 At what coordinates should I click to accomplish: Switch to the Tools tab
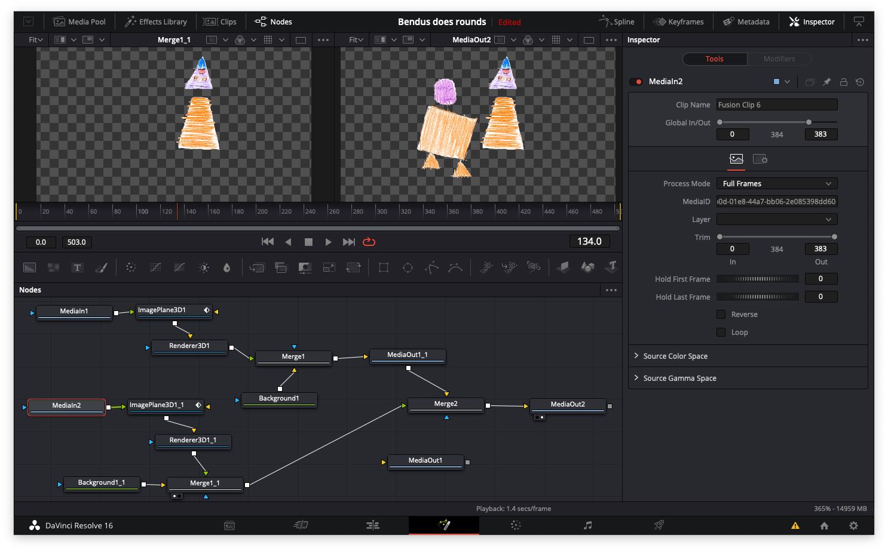[x=715, y=59]
